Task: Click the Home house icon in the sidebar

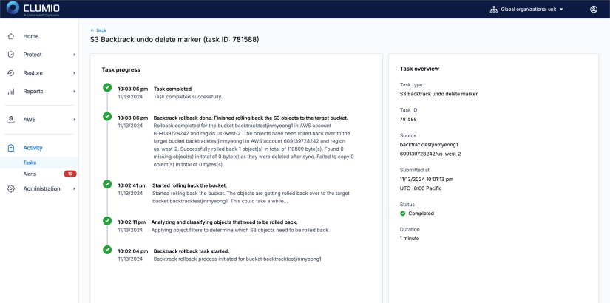Action: (11, 36)
